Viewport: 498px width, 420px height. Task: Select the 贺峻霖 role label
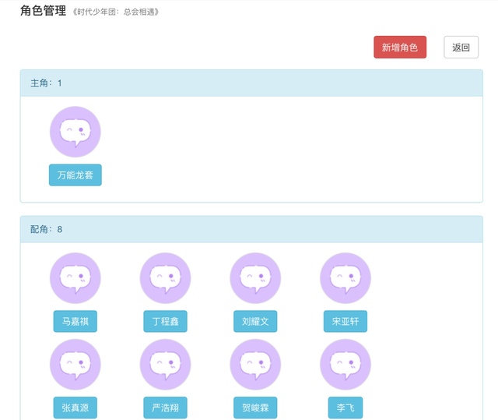tap(255, 408)
